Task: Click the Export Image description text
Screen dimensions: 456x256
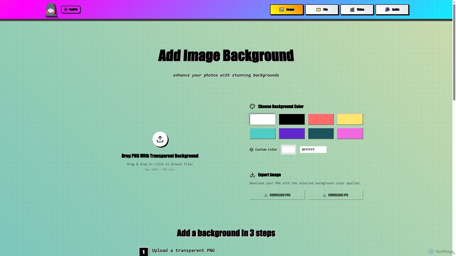Action: (x=305, y=183)
